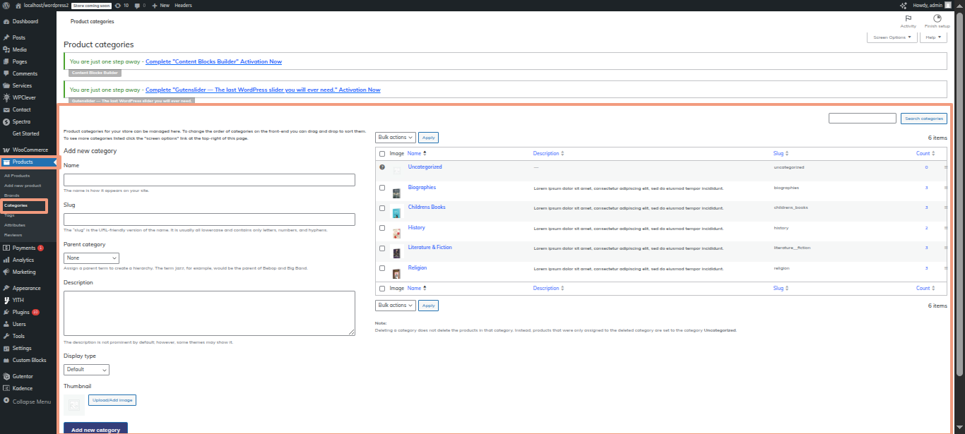Open WooCommerce in the sidebar menu
The height and width of the screenshot is (434, 965).
click(30, 150)
